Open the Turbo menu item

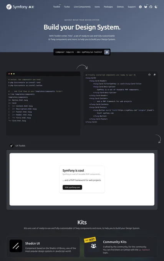tap(67, 7)
